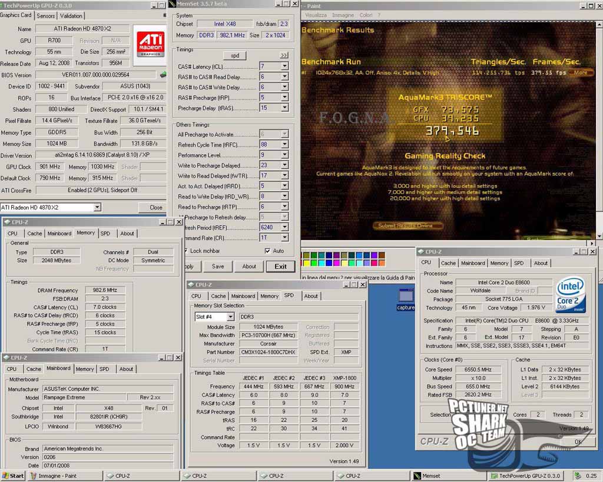Image resolution: width=603 pixels, height=482 pixels.
Task: Toggle the Auto checkbox in MemSet
Action: click(267, 251)
